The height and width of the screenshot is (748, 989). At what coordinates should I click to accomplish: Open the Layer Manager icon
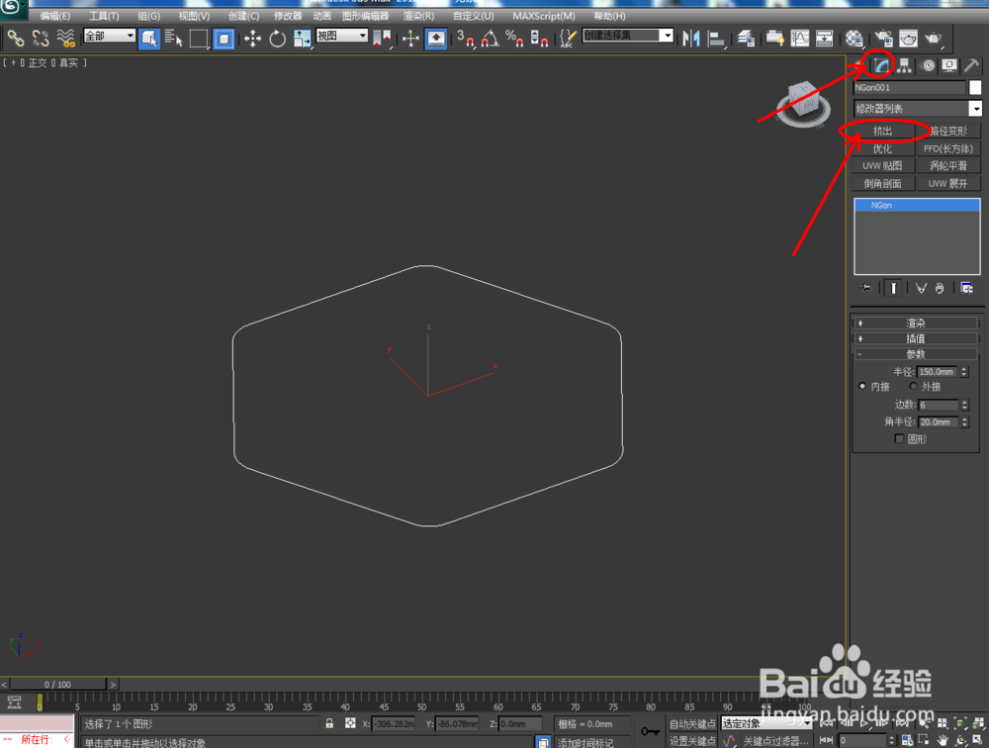[746, 39]
